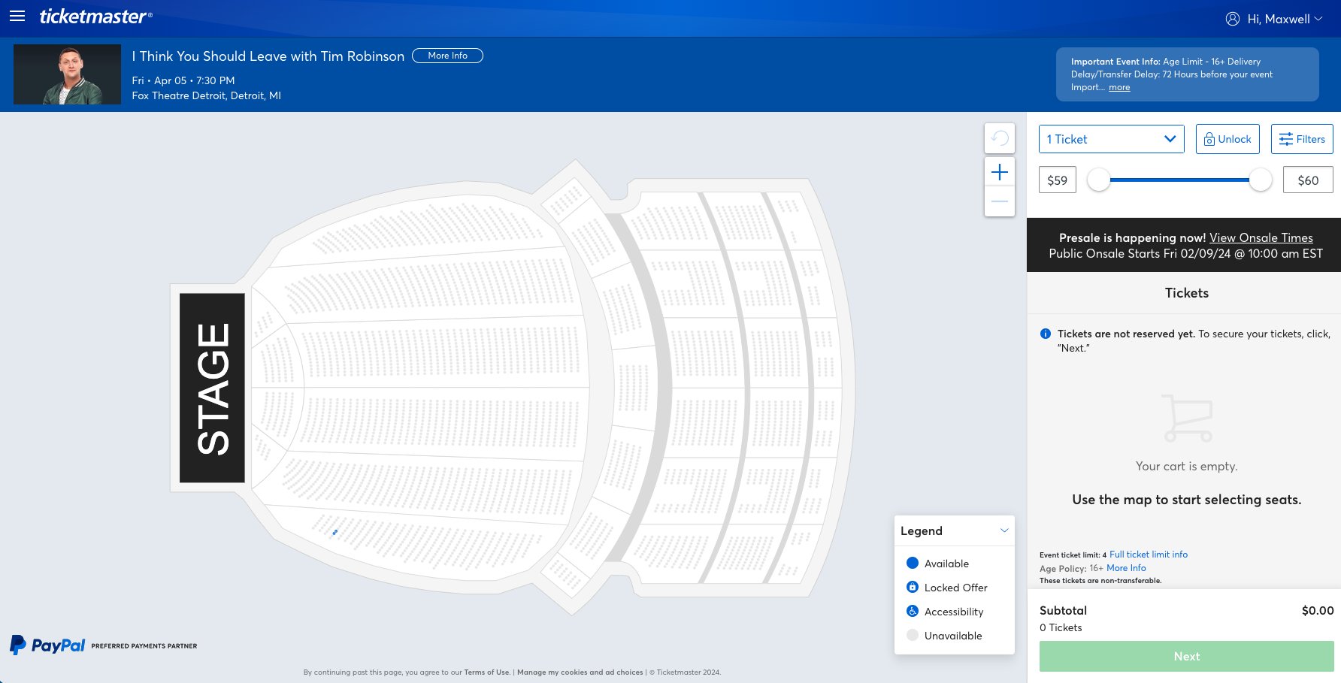
Task: Zoom out on the seating map
Action: click(1000, 201)
